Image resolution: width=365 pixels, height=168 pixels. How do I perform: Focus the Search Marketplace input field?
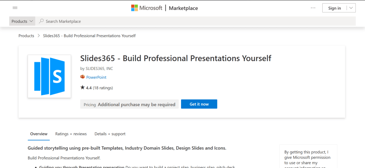tap(200, 21)
